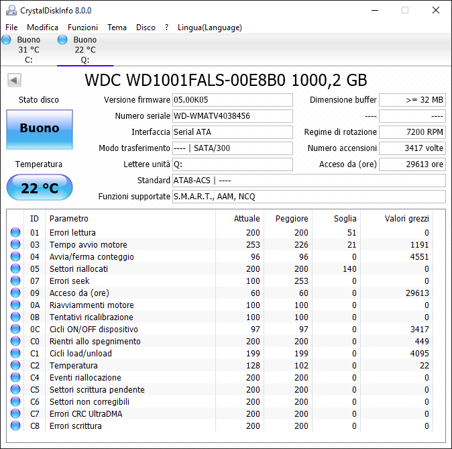Click status icon of Eventi riallocazione row
This screenshot has height=449, width=452.
[15, 377]
